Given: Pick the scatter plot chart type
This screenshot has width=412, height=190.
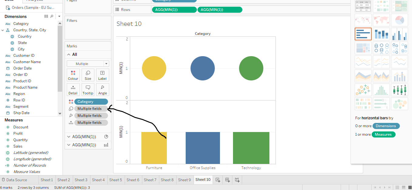Looking at the screenshot, I should [x=363, y=90].
